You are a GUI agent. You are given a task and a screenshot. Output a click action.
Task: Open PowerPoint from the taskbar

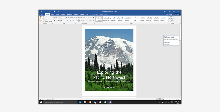90,102
